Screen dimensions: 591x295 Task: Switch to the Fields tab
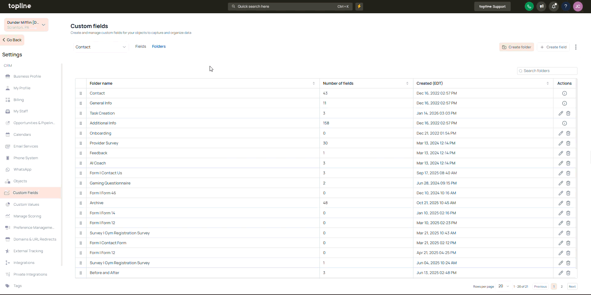141,46
